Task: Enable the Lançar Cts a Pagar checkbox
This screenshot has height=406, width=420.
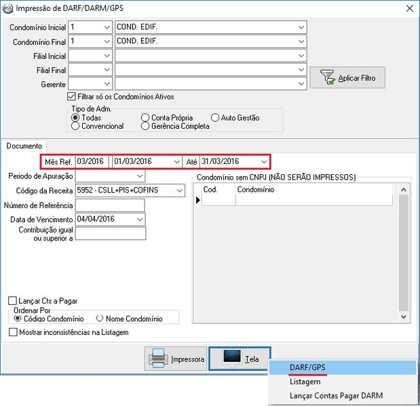Action: click(x=12, y=301)
